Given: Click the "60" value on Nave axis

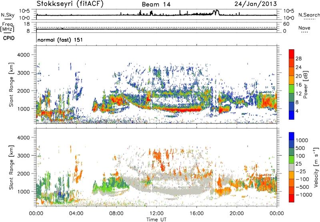Looking at the screenshot, I should pyautogui.click(x=286, y=24).
